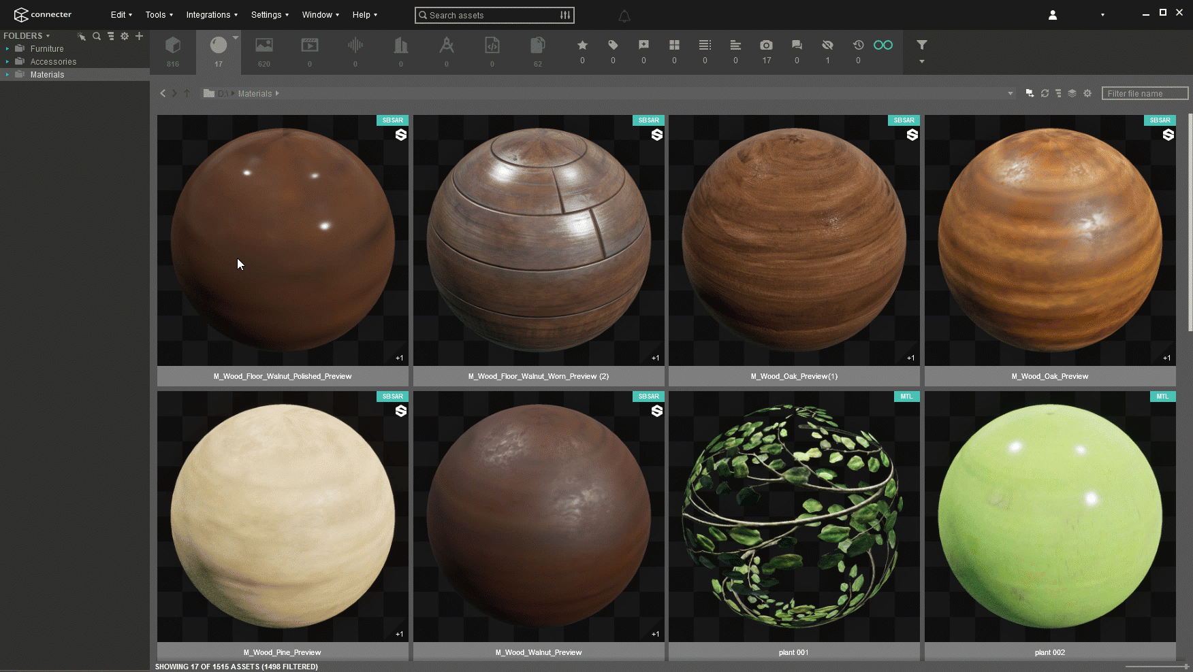Open folder panel gear settings
The image size is (1193, 672).
125,36
